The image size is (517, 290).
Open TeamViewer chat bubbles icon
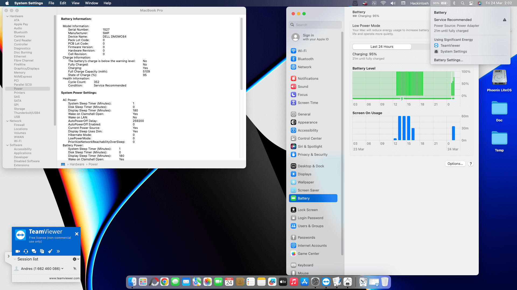pyautogui.click(x=34, y=251)
